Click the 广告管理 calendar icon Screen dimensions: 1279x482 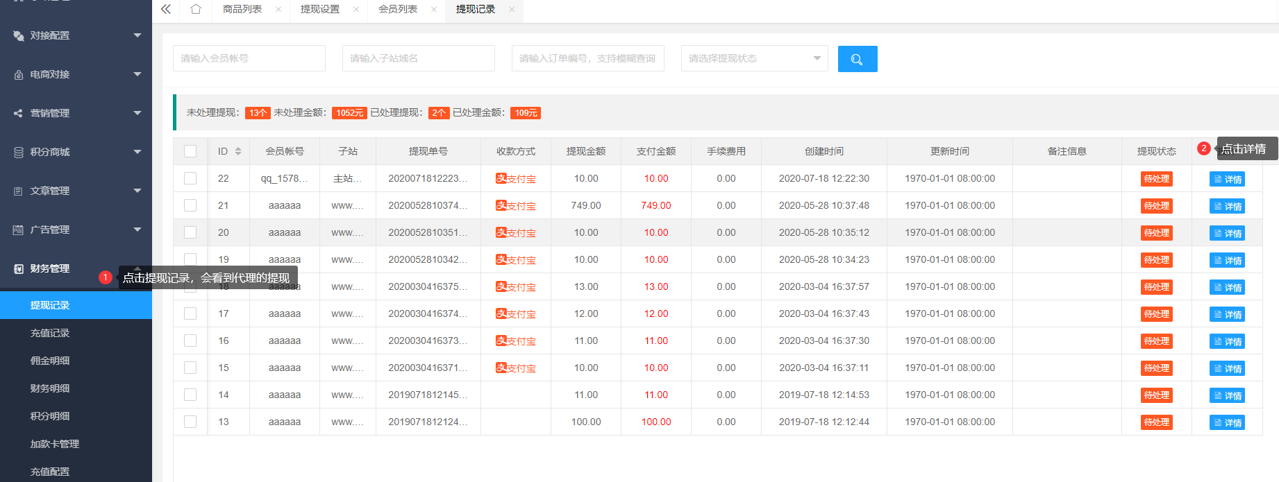click(x=19, y=230)
